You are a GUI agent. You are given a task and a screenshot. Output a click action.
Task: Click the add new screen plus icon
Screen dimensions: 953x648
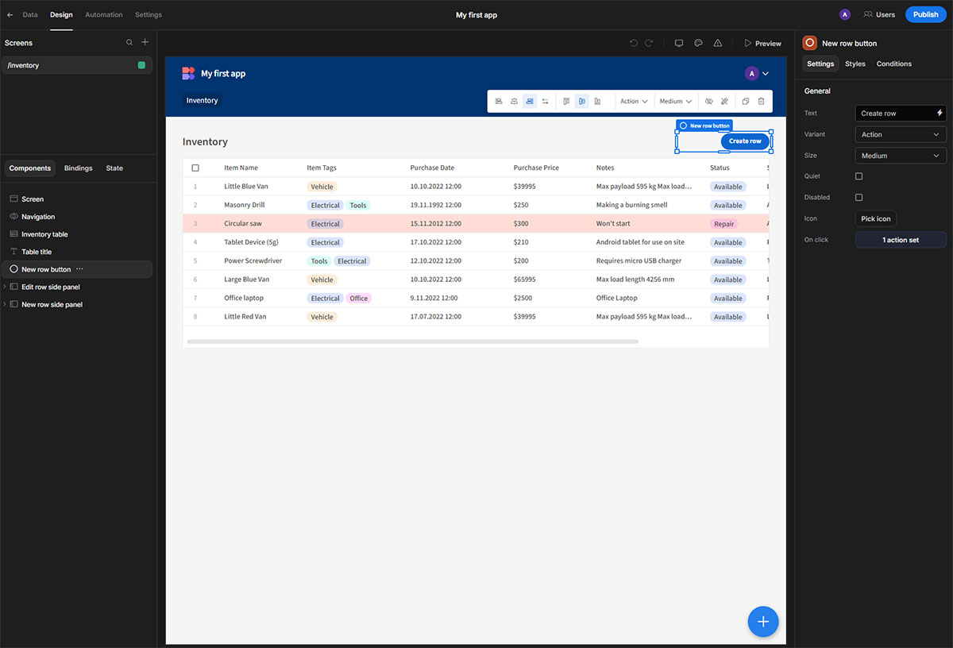coord(145,42)
